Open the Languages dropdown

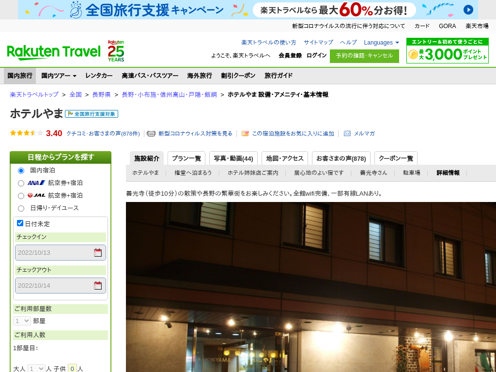381,43
